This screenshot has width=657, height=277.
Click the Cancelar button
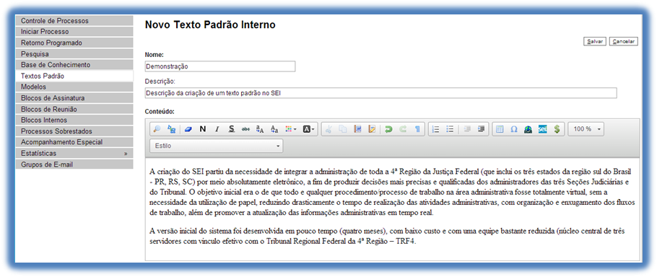point(624,41)
